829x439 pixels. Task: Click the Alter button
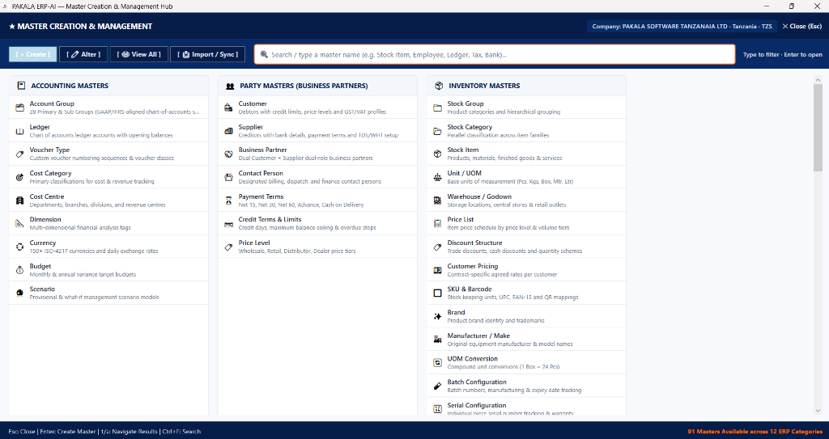tap(83, 54)
